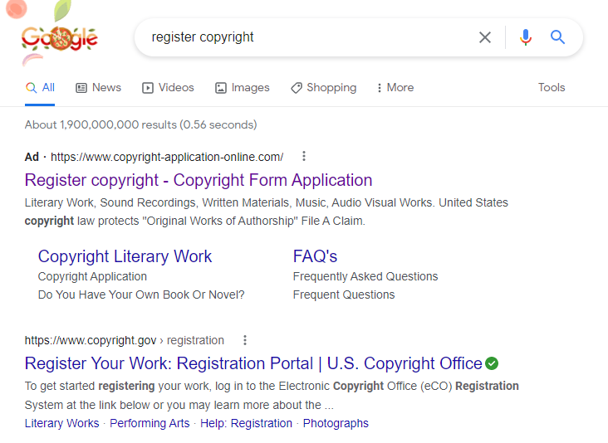This screenshot has height=443, width=608.
Task: Open the ad result's three-dot options
Action: click(304, 156)
